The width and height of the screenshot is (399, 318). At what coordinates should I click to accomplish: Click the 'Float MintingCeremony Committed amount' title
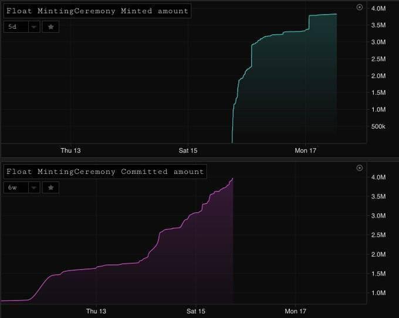click(x=105, y=172)
